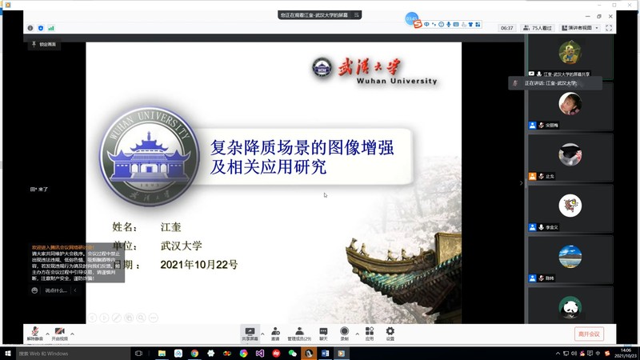Open WeChat from the Windows taskbar

[x=292, y=353]
